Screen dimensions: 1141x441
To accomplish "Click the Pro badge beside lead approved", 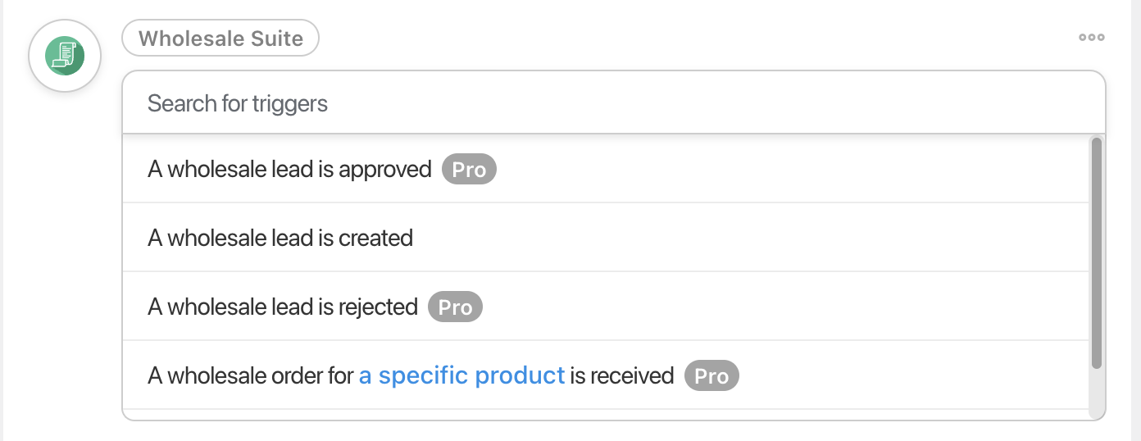I will (x=469, y=170).
